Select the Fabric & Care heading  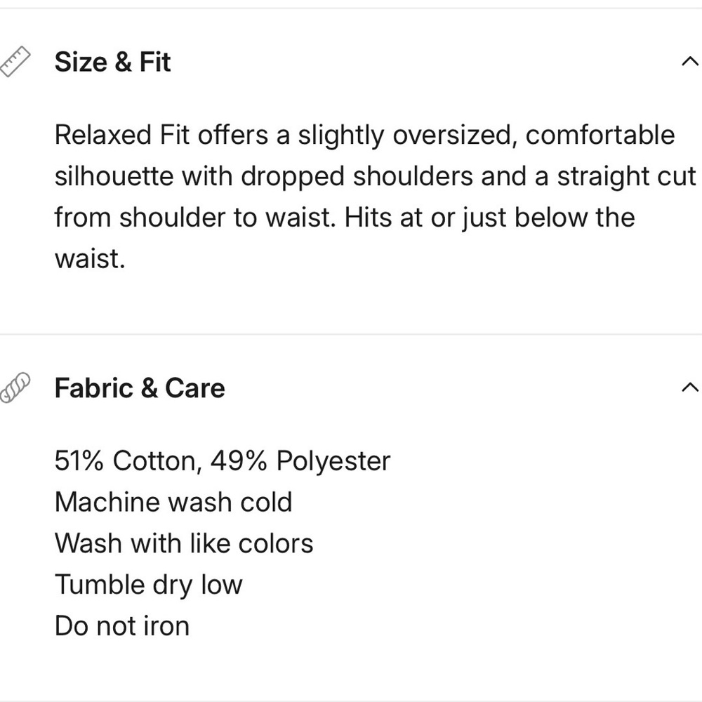click(140, 388)
